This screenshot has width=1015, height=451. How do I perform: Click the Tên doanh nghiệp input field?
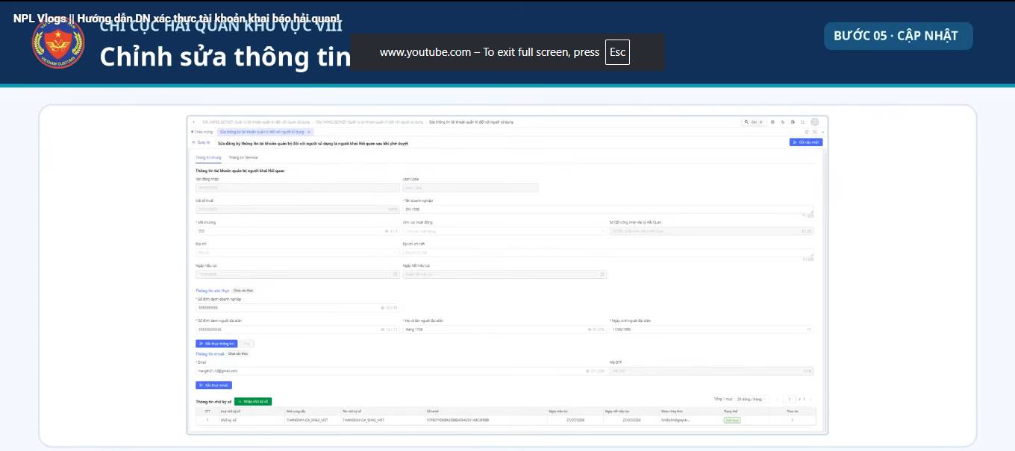coord(608,209)
